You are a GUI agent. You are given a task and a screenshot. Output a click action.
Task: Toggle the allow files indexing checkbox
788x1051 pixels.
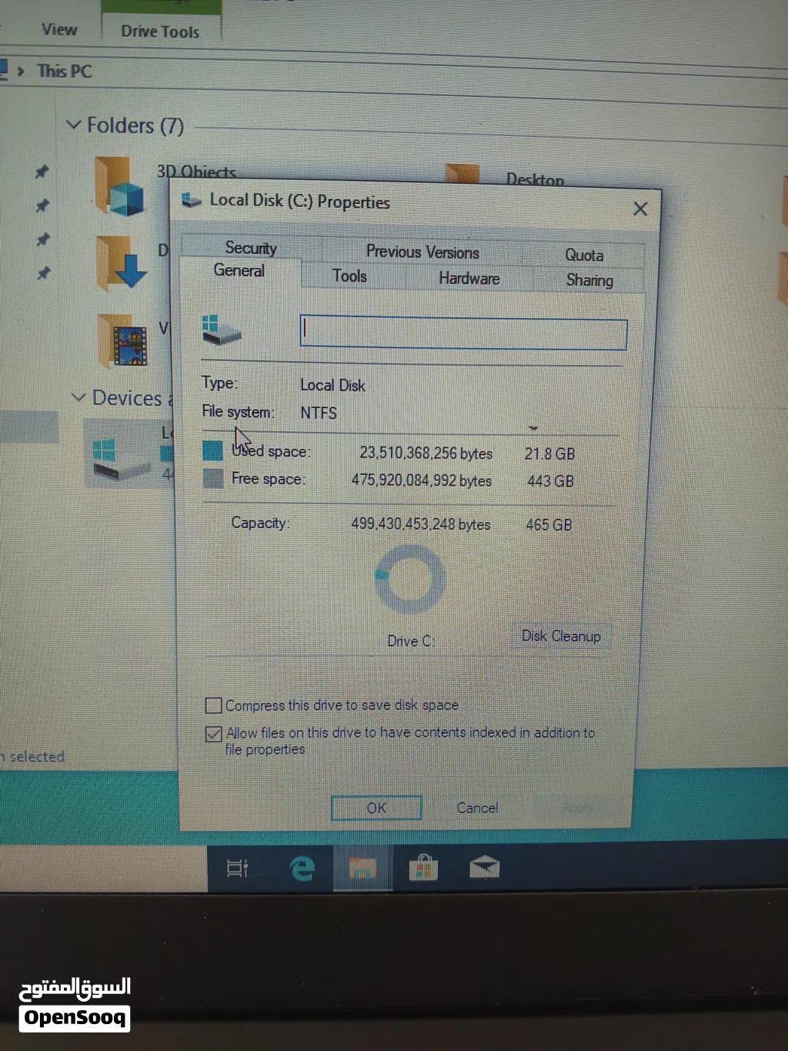(x=213, y=734)
